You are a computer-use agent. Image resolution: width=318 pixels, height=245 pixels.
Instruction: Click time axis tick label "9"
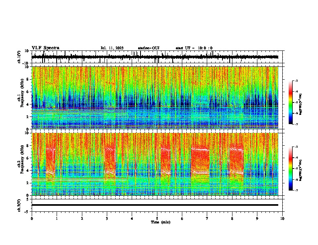tap(257, 219)
